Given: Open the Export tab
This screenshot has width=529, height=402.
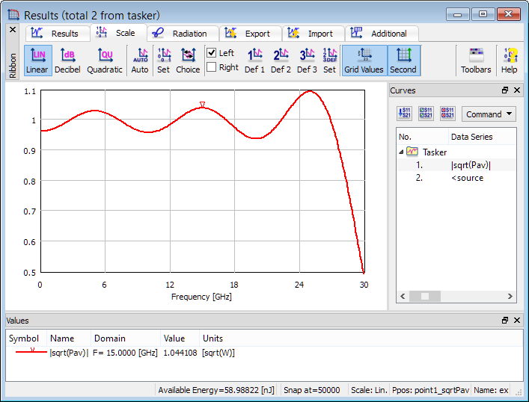Looking at the screenshot, I should pos(251,34).
